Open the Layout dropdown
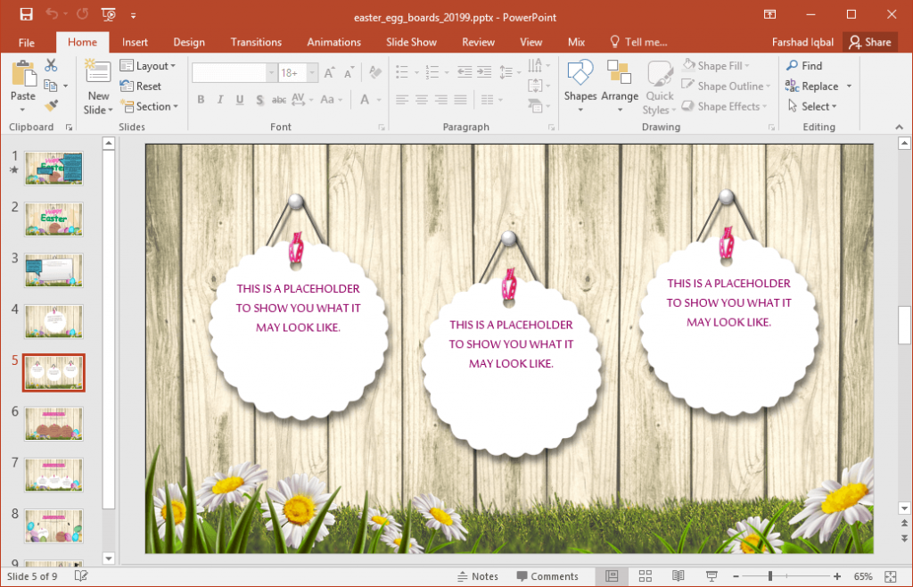Viewport: 913px width, 587px height. coord(149,65)
